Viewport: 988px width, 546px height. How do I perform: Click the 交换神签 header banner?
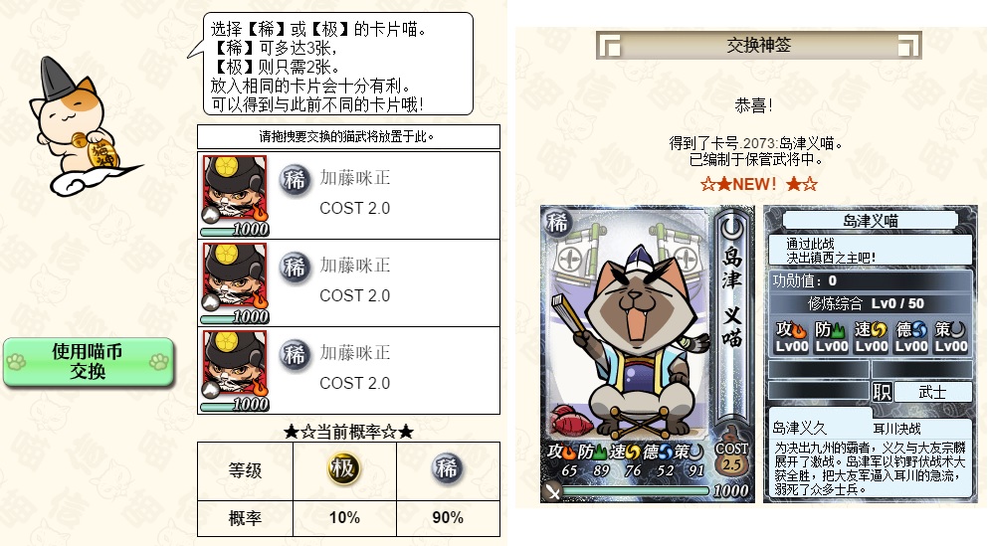(758, 46)
